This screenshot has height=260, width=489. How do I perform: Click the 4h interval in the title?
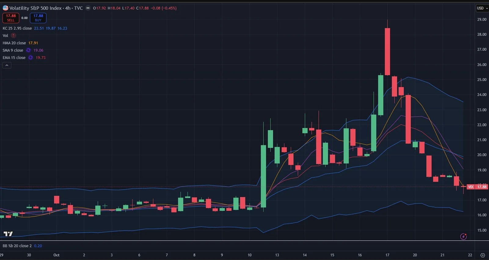[x=68, y=8]
